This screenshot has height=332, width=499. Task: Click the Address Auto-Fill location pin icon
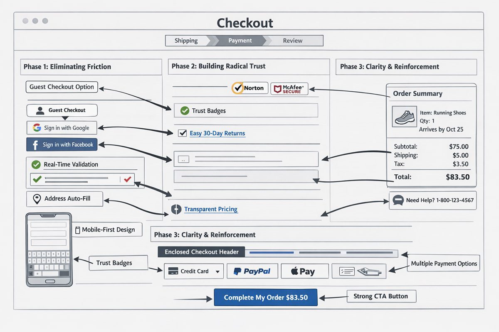(x=37, y=199)
